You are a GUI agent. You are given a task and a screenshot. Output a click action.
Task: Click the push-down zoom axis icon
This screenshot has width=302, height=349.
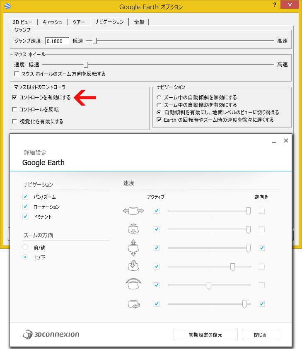click(133, 229)
